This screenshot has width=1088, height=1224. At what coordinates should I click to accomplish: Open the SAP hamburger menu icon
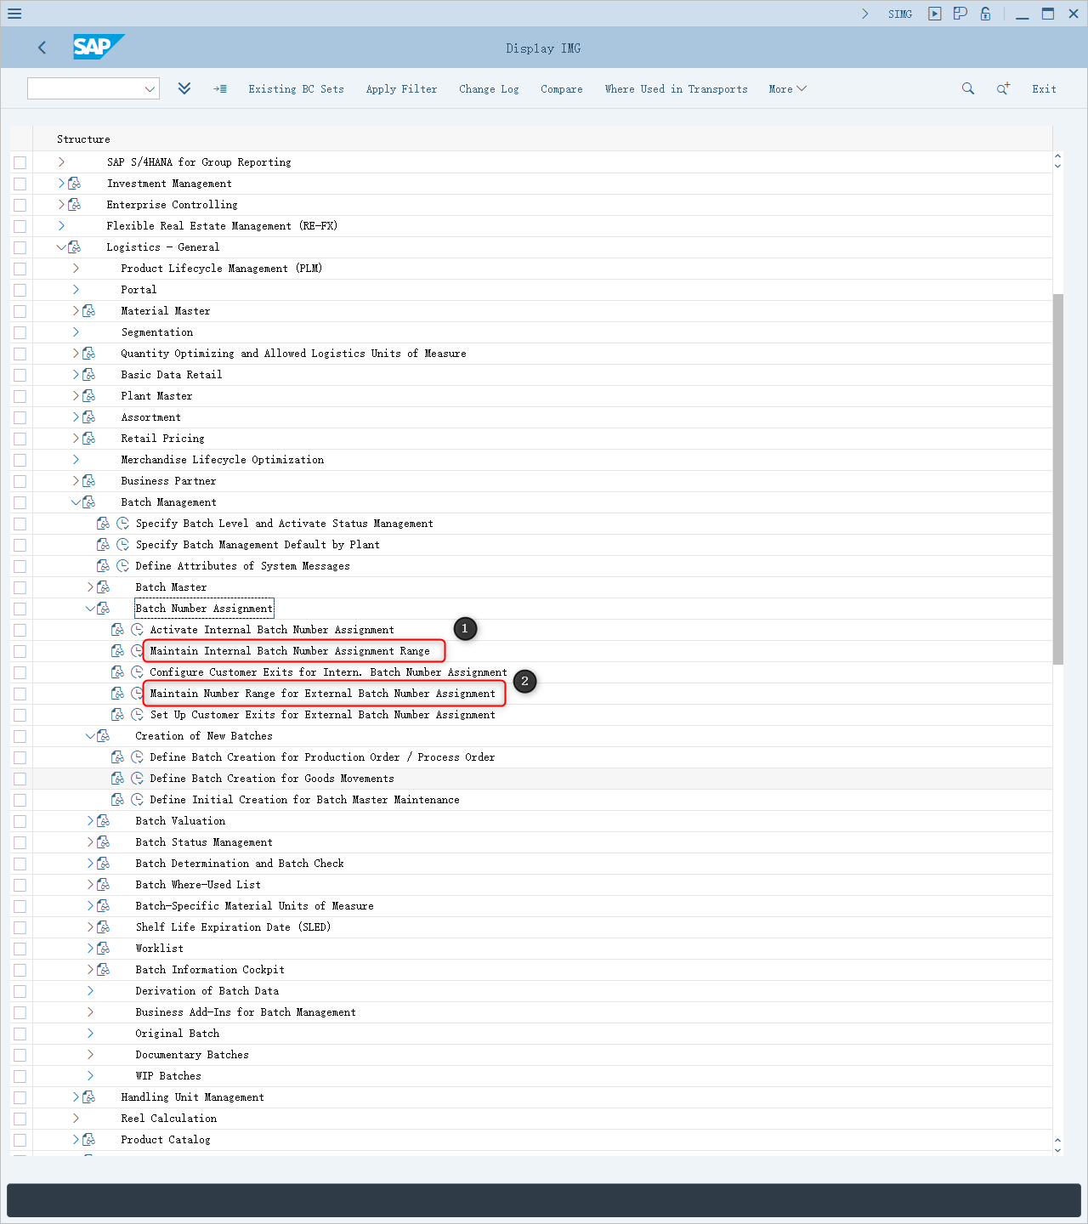(14, 14)
